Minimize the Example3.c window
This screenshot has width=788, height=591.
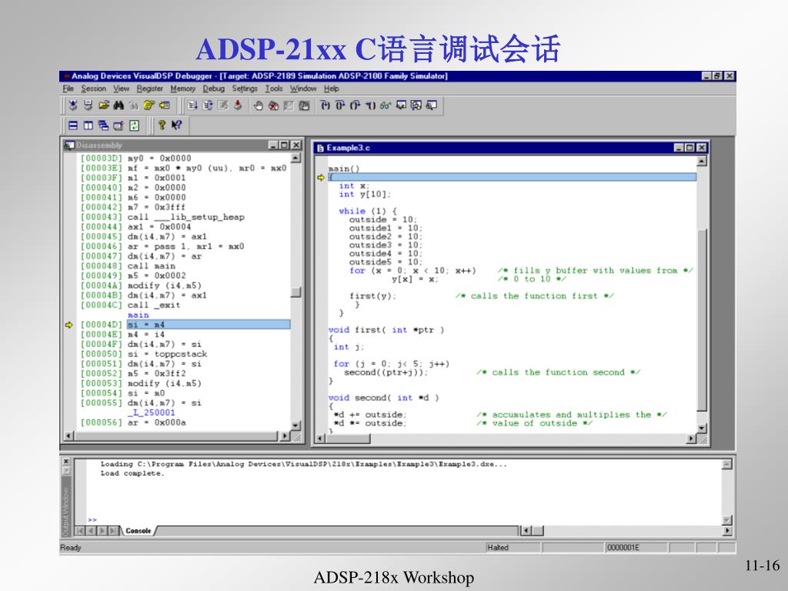tap(679, 148)
